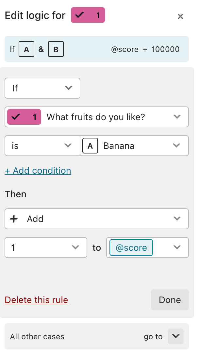
Task: Click the Add condition link
Action: pyautogui.click(x=38, y=170)
